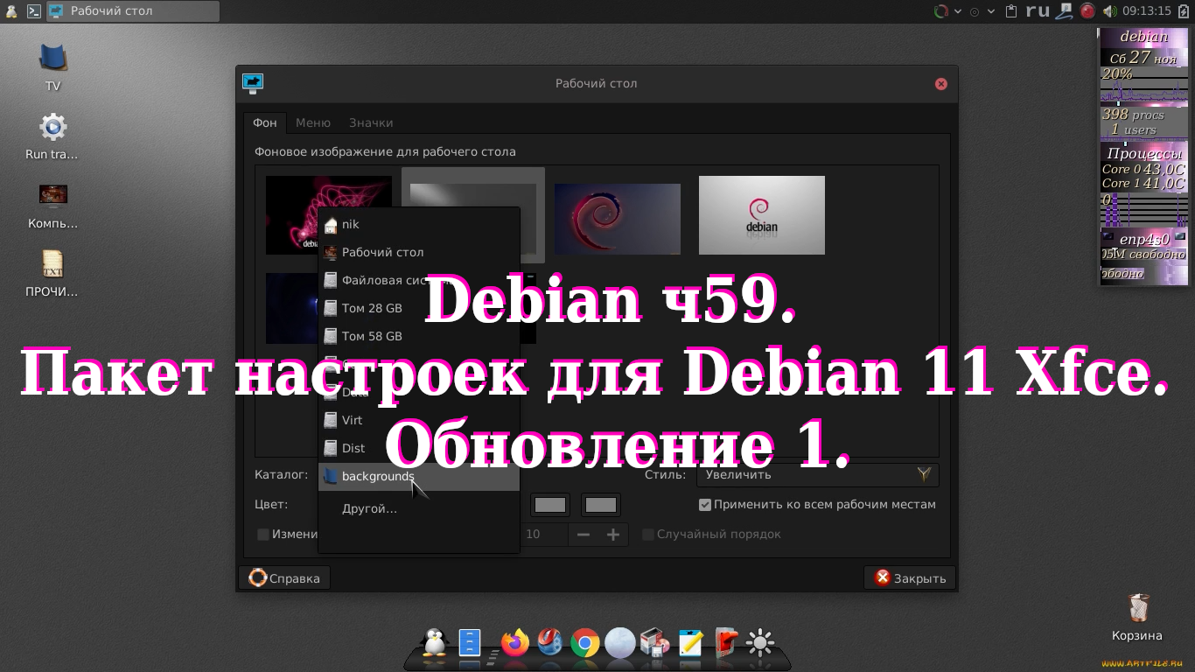This screenshot has width=1195, height=672.
Task: Click the top-left panel applications menu icon
Action: (x=10, y=11)
